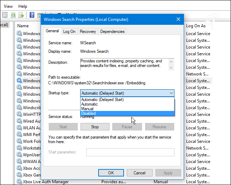
Task: Click the gear icon beside the Xbox Gam service
Action: [19, 175]
